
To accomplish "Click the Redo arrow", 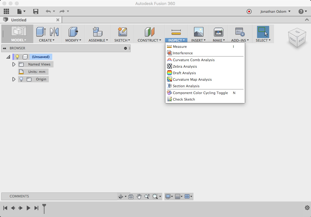I will click(62, 11).
